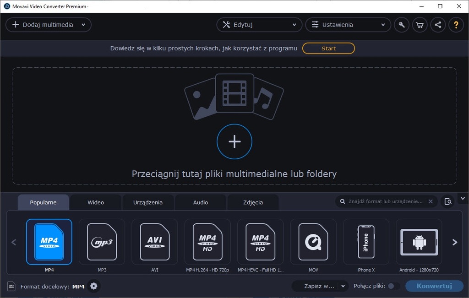Show next presets with the right arrow

coord(455,242)
